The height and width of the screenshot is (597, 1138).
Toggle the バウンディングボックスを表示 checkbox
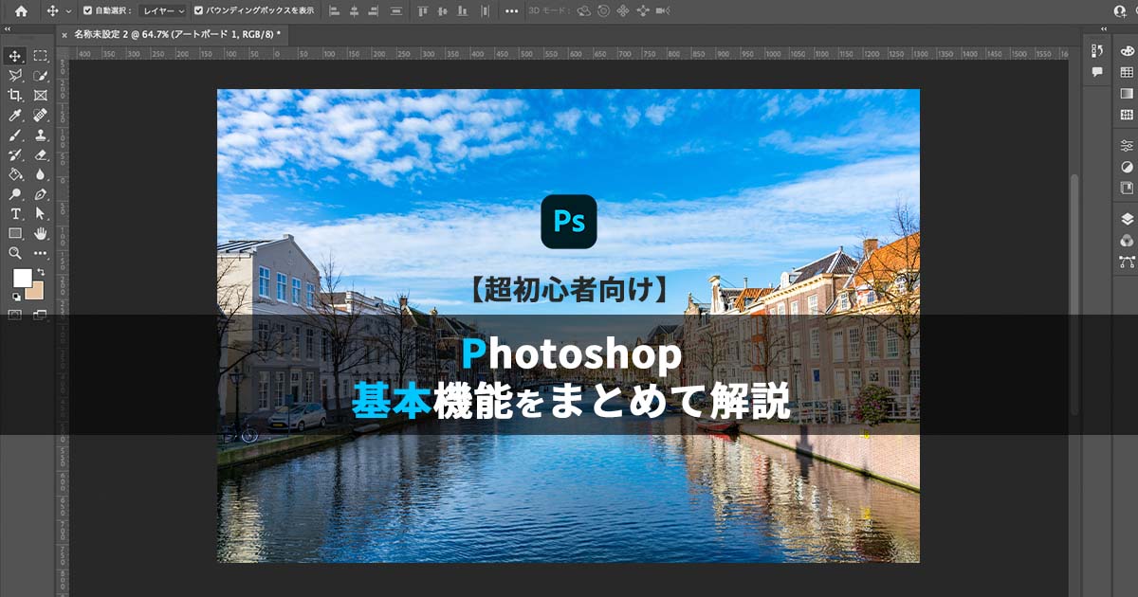coord(198,10)
